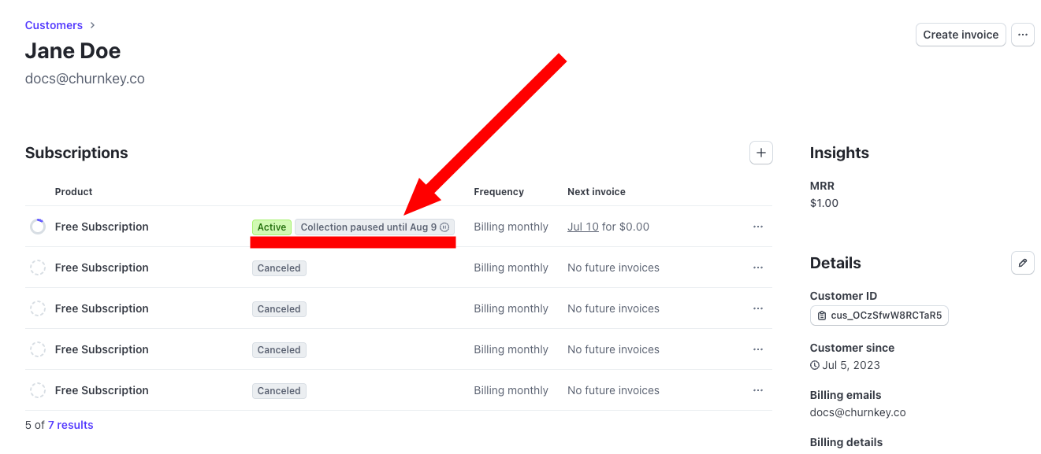Open the Product column header
Screen dimensions: 1041x454
[x=73, y=191]
